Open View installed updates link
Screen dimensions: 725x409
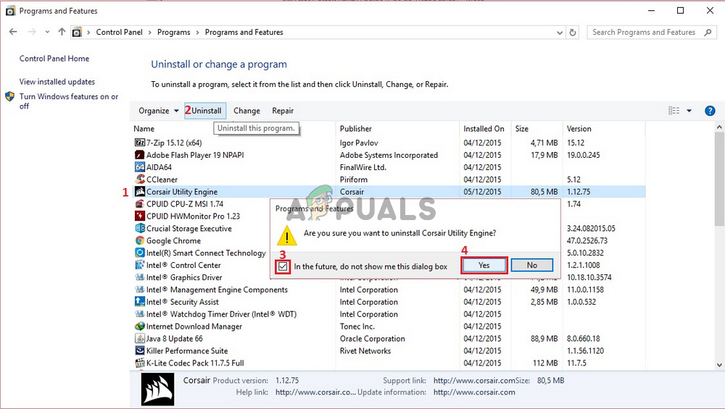coord(57,82)
